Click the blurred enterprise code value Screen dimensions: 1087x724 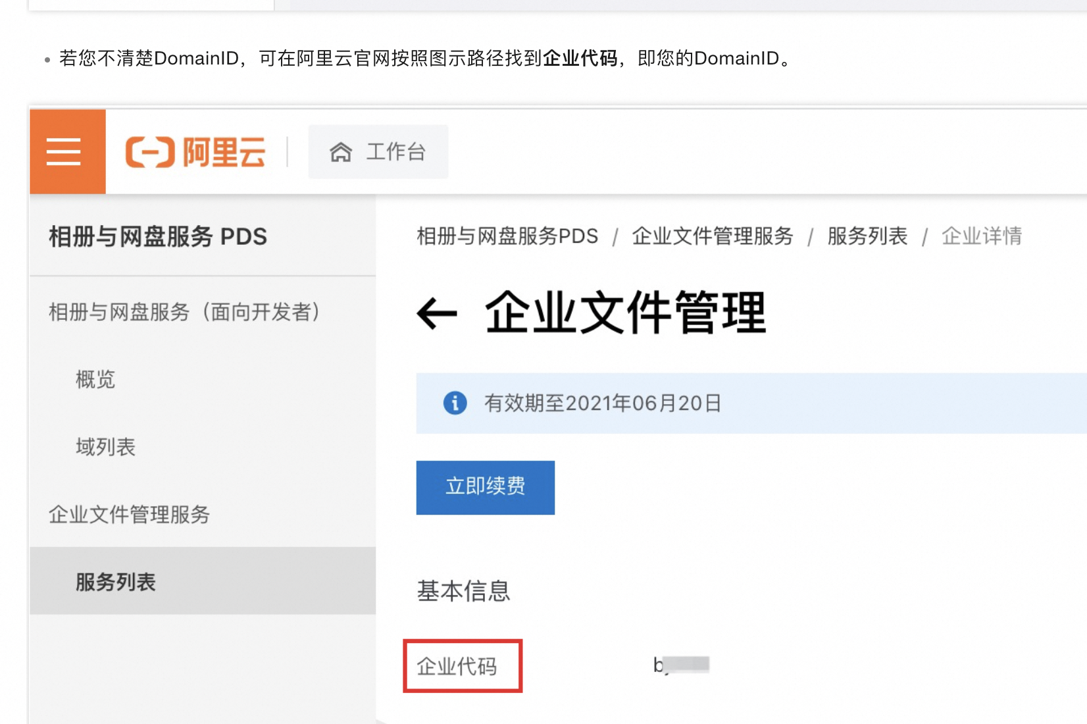pyautogui.click(x=681, y=665)
